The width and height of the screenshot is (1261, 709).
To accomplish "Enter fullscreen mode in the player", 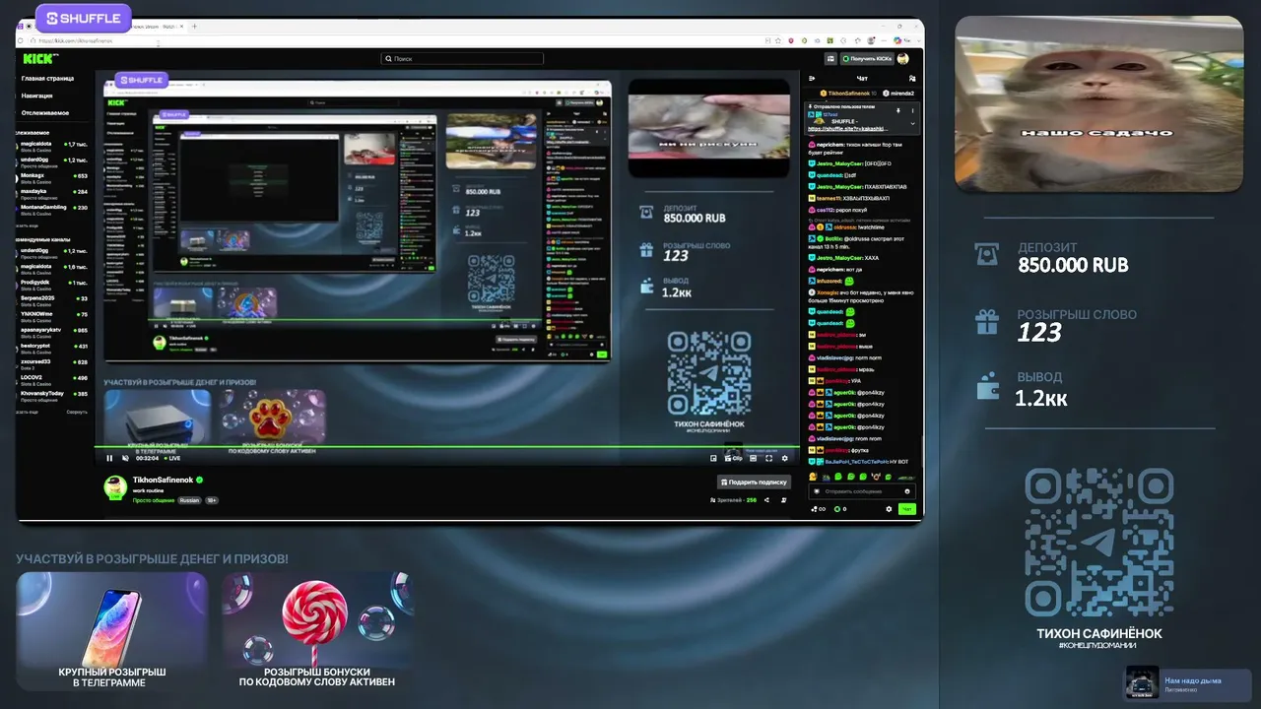I will click(769, 458).
